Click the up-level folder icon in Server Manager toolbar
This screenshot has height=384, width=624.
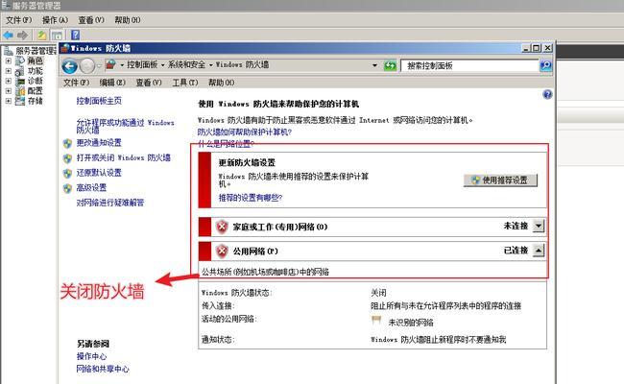(x=42, y=35)
